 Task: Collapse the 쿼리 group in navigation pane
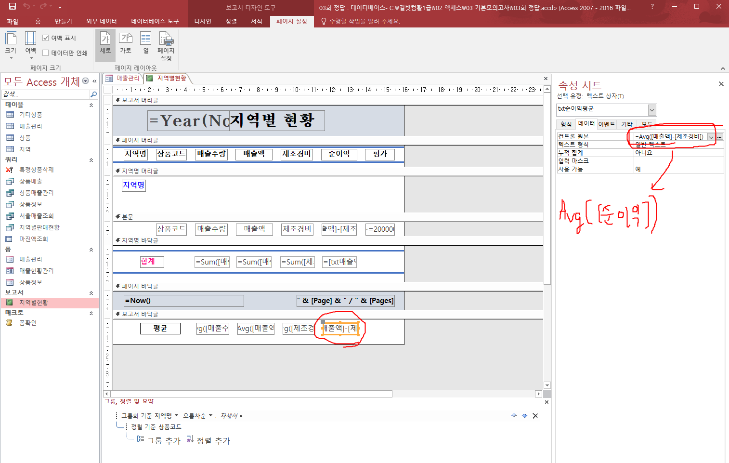click(91, 160)
